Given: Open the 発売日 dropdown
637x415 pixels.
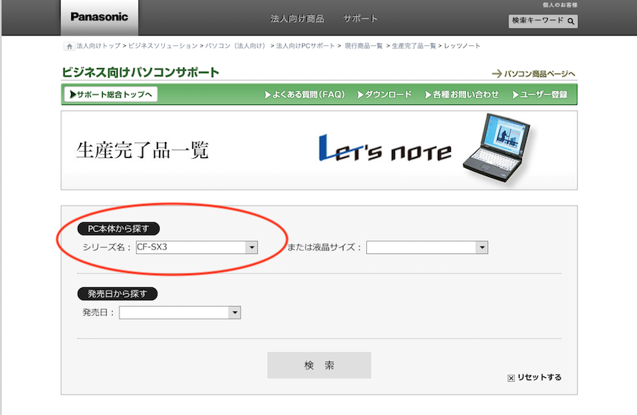Looking at the screenshot, I should point(180,312).
